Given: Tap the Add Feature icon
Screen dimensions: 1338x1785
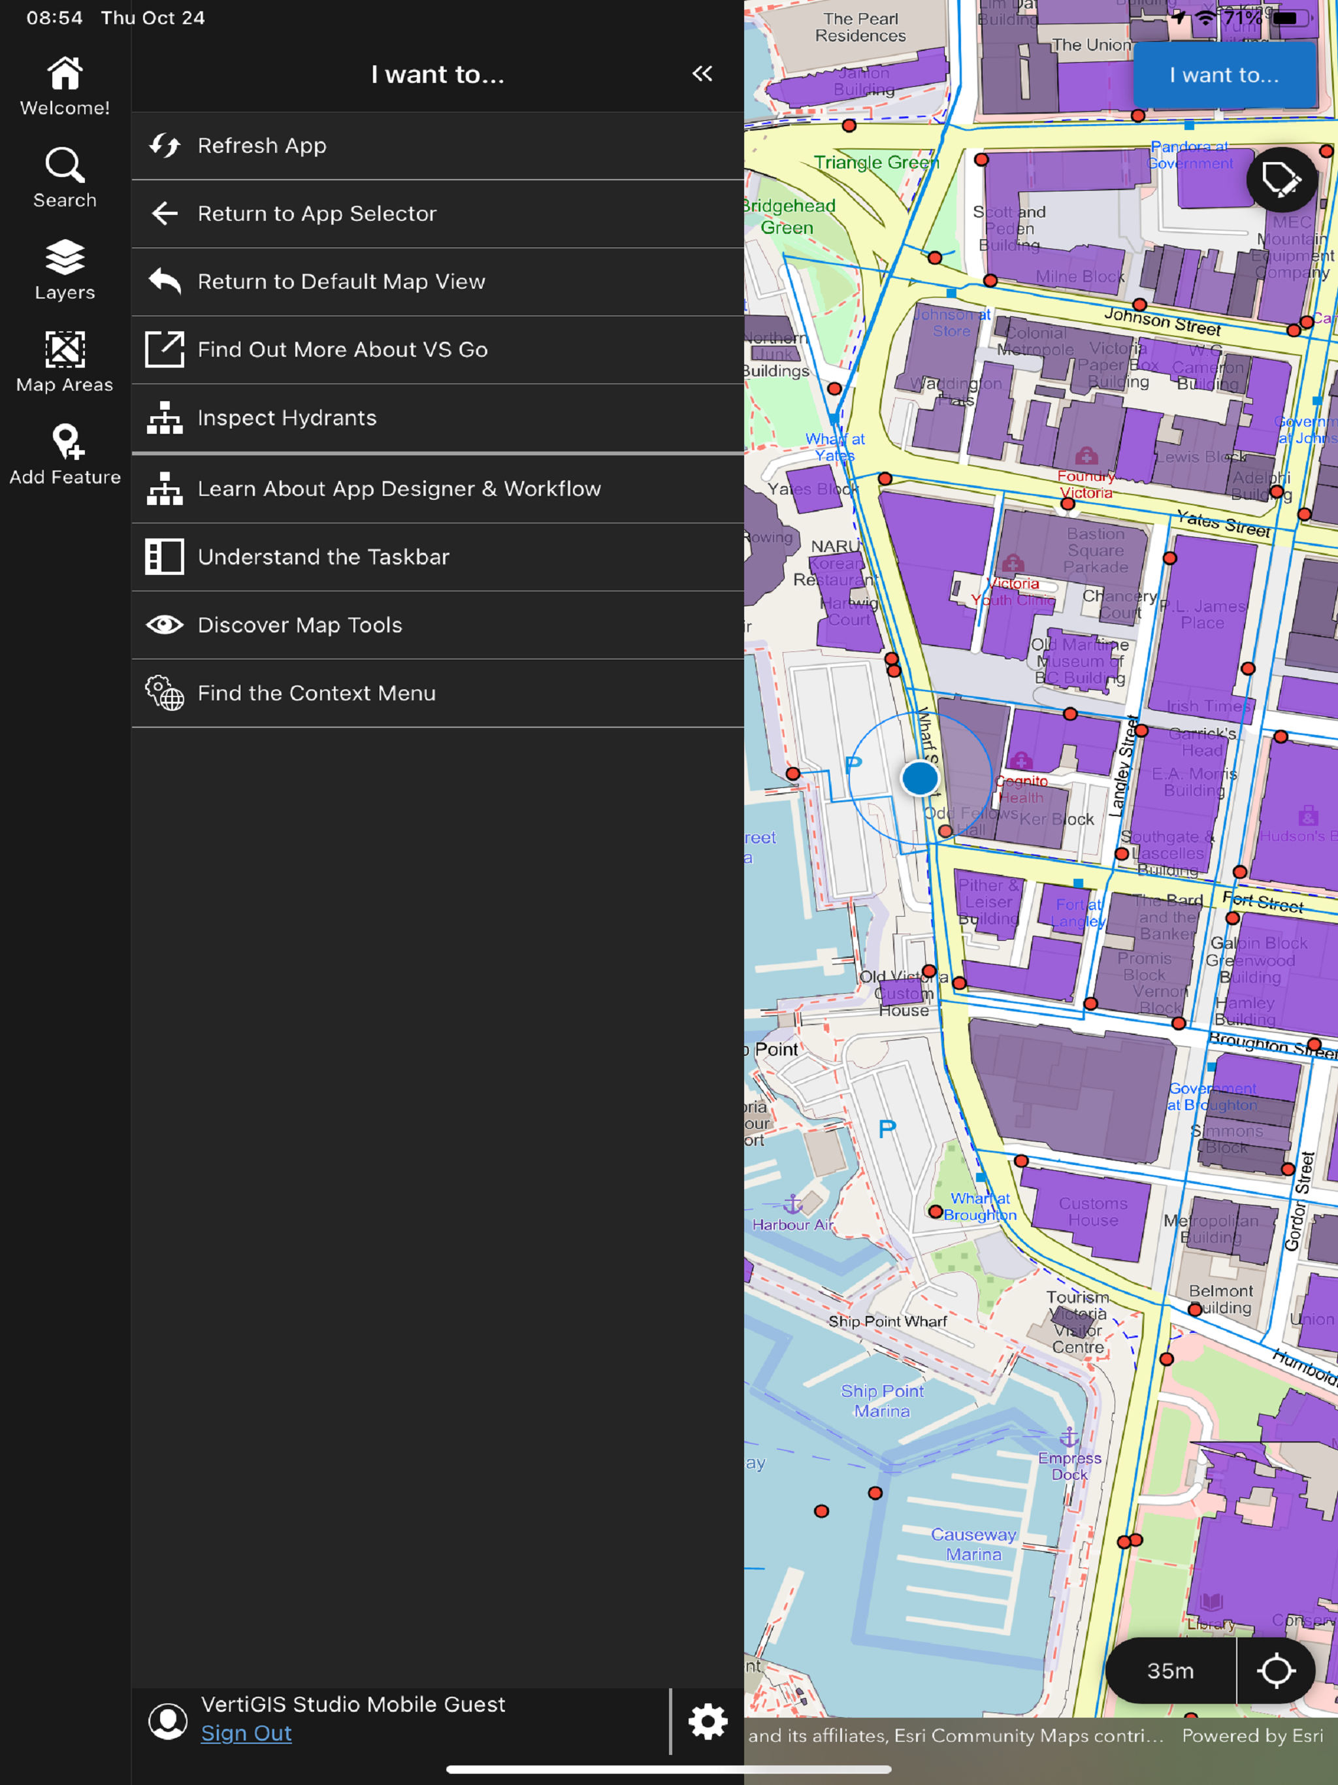Looking at the screenshot, I should point(65,454).
